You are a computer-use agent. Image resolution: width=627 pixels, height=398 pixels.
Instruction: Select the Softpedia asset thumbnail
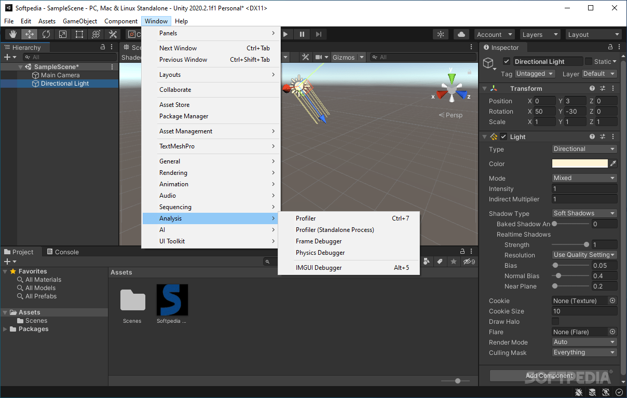tap(172, 300)
